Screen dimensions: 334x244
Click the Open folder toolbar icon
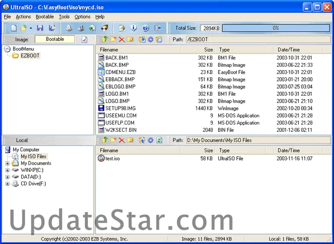point(24,28)
